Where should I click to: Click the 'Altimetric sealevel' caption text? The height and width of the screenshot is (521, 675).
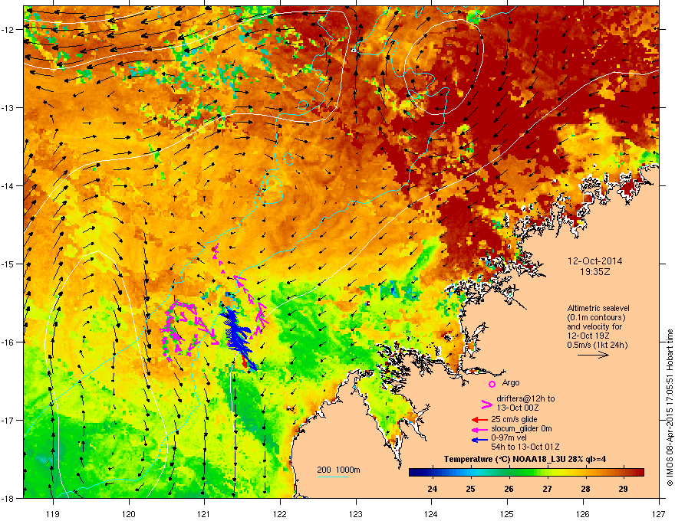click(598, 308)
